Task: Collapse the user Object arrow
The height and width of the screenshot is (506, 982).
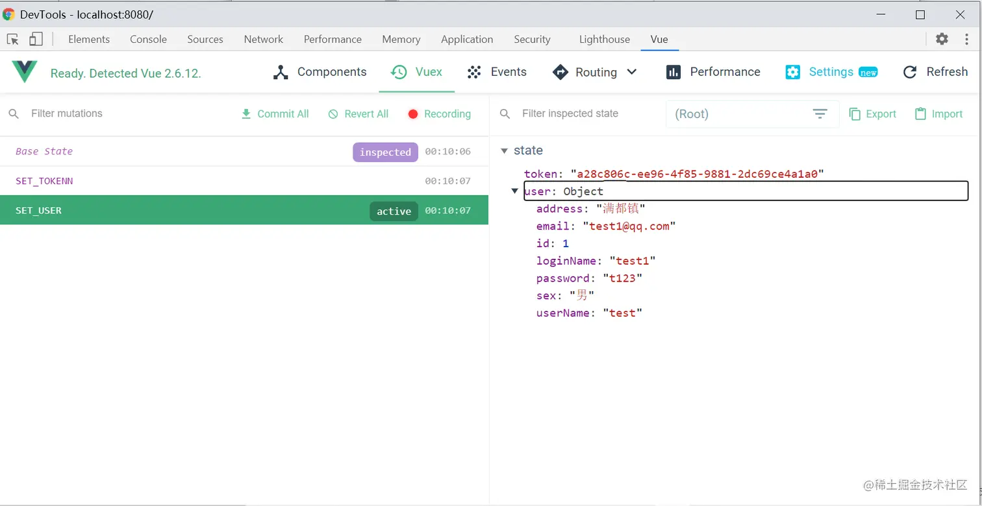Action: point(515,191)
